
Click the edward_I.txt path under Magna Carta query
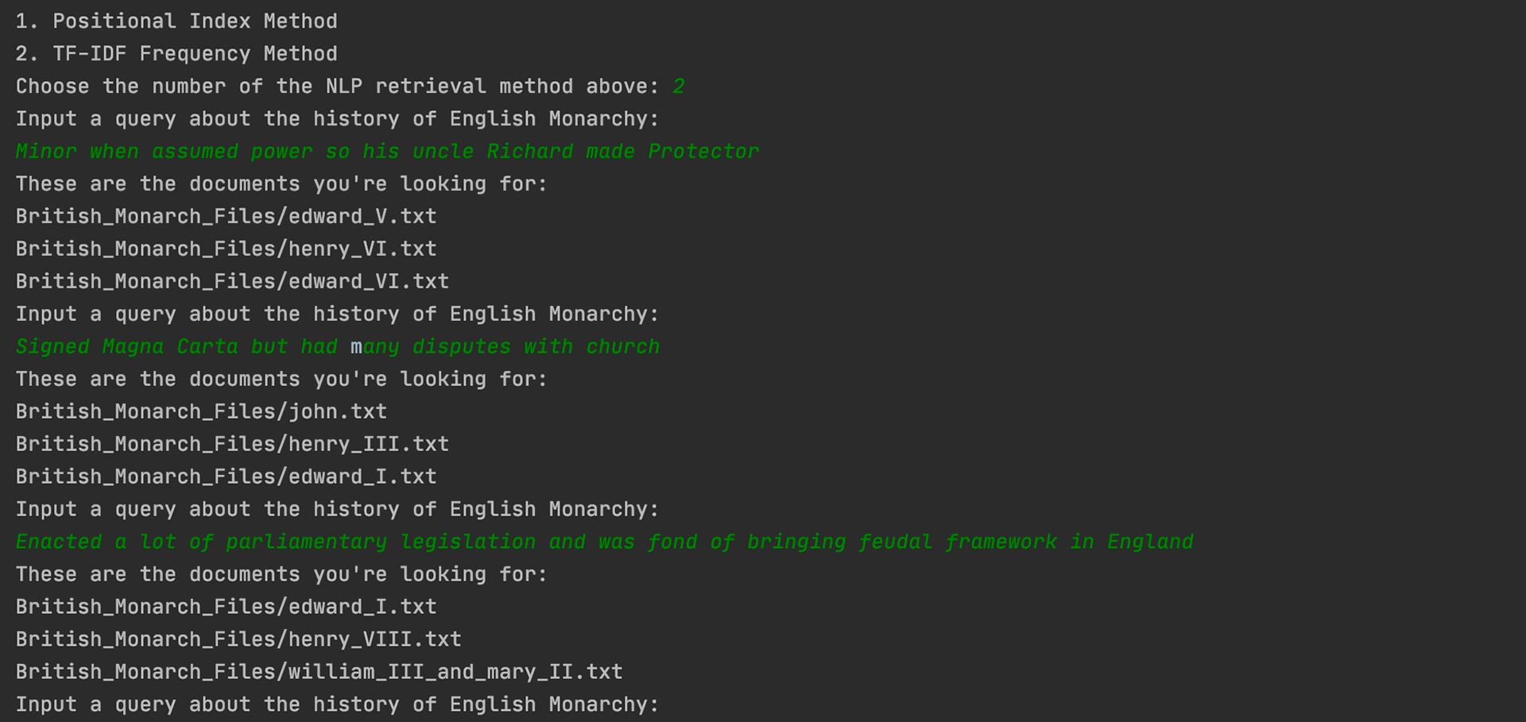[x=227, y=477]
